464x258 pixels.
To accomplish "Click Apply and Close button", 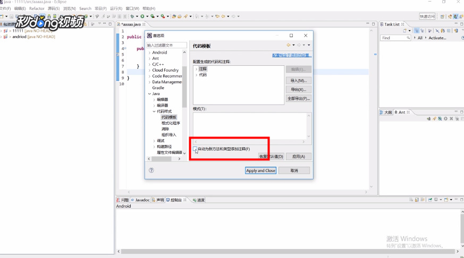I will pos(260,170).
